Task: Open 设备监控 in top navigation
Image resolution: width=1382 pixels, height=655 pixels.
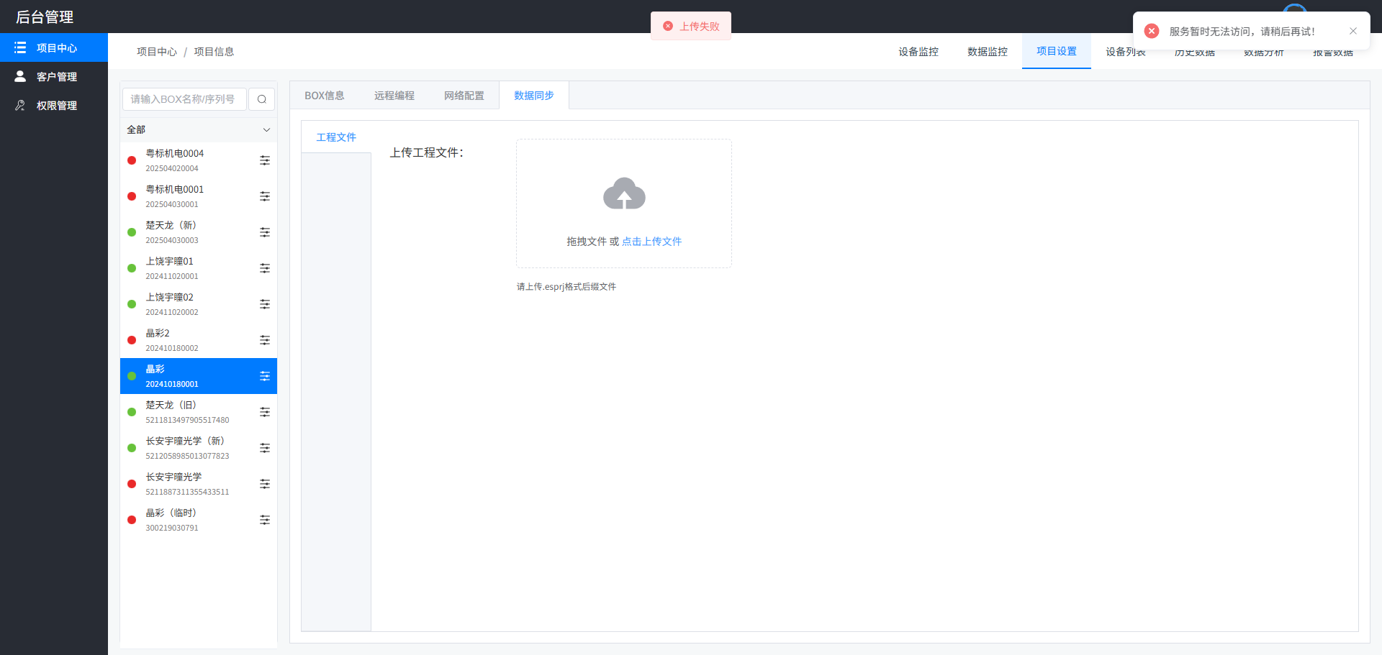Action: pyautogui.click(x=918, y=51)
